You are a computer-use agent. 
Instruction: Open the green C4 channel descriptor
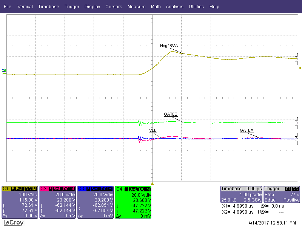click(x=133, y=202)
